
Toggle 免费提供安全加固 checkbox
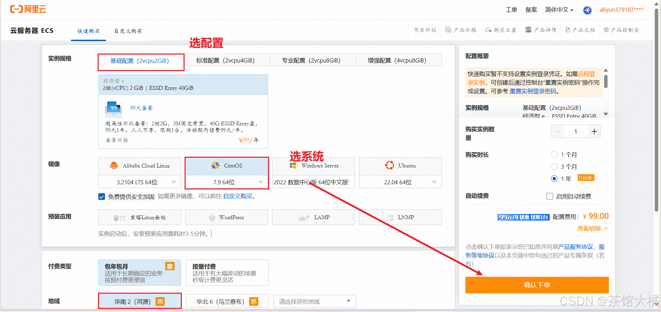101,197
